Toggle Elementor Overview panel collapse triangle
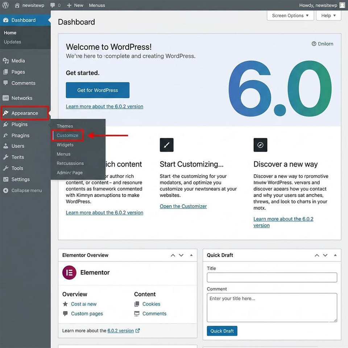The height and width of the screenshot is (348, 348). (191, 255)
